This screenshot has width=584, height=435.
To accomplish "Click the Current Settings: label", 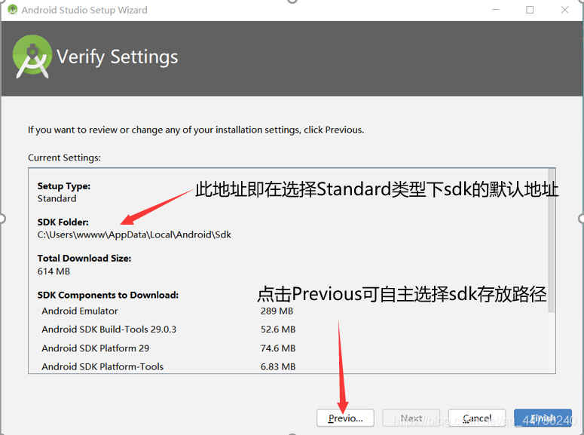I will (x=64, y=158).
